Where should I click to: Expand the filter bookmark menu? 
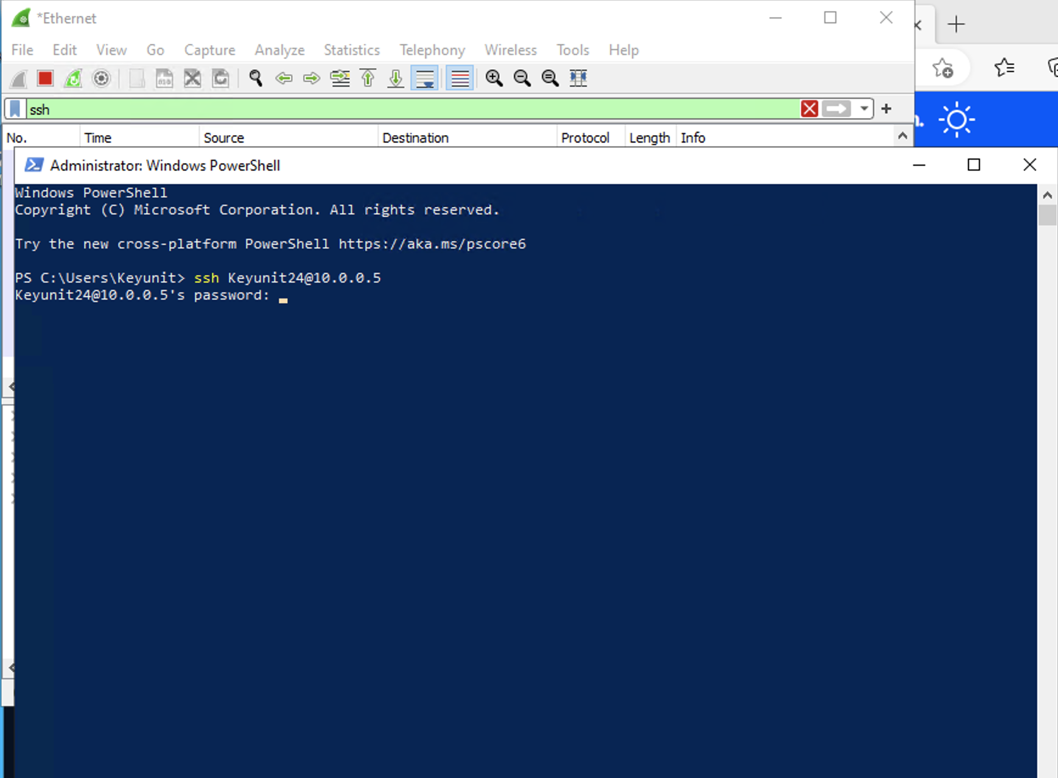pyautogui.click(x=13, y=108)
